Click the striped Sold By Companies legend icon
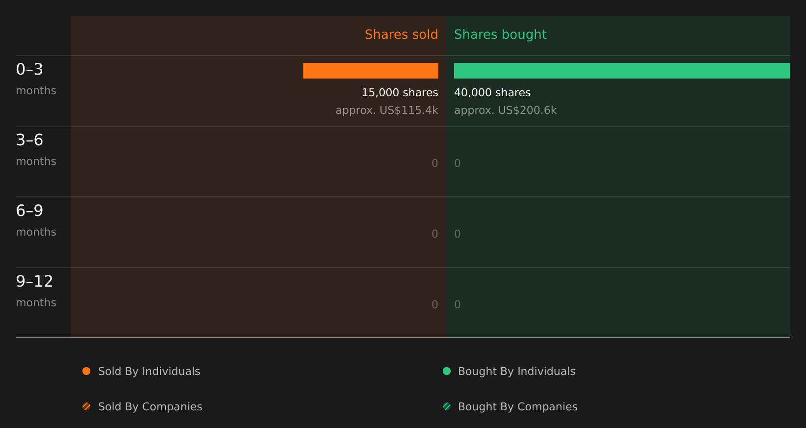 coord(86,406)
